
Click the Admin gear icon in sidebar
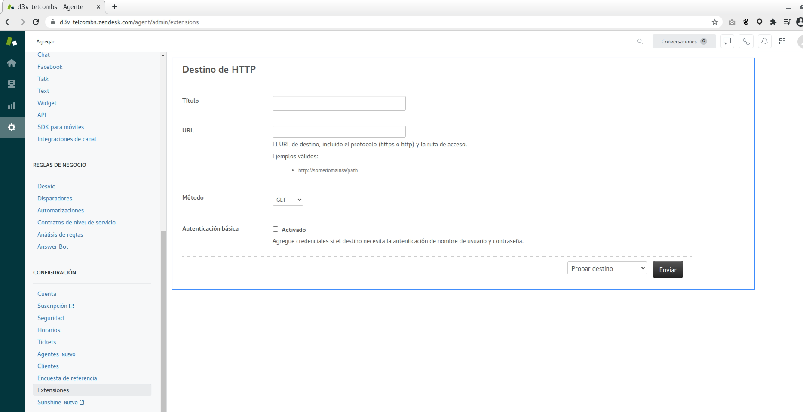[x=12, y=127]
